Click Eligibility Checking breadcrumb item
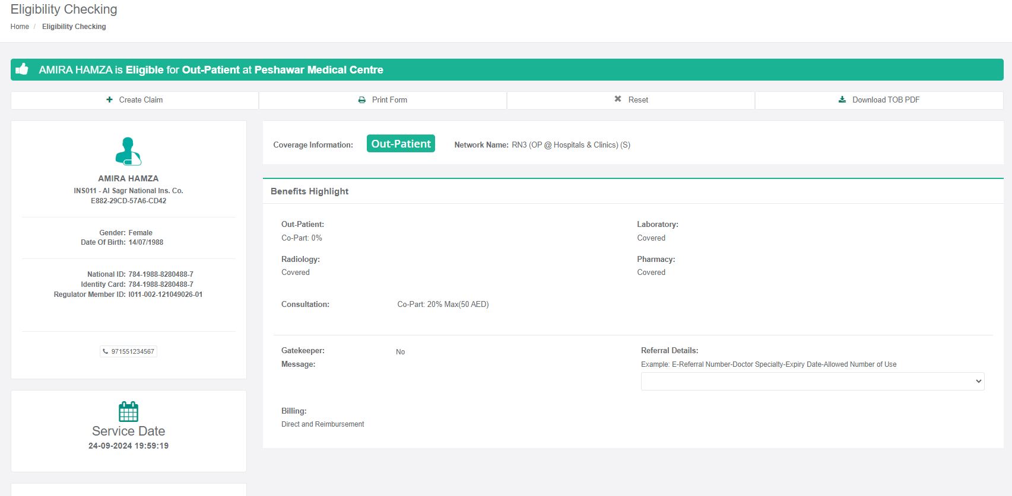 74,27
